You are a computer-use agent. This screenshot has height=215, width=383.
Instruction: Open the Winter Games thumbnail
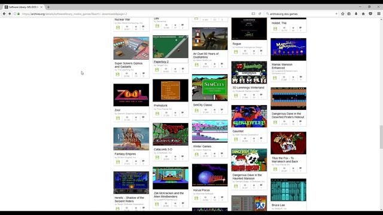(210, 131)
